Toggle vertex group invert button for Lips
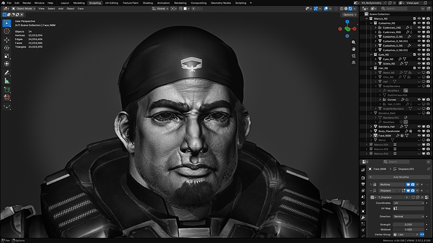This screenshot has width=433, height=243. [x=422, y=234]
